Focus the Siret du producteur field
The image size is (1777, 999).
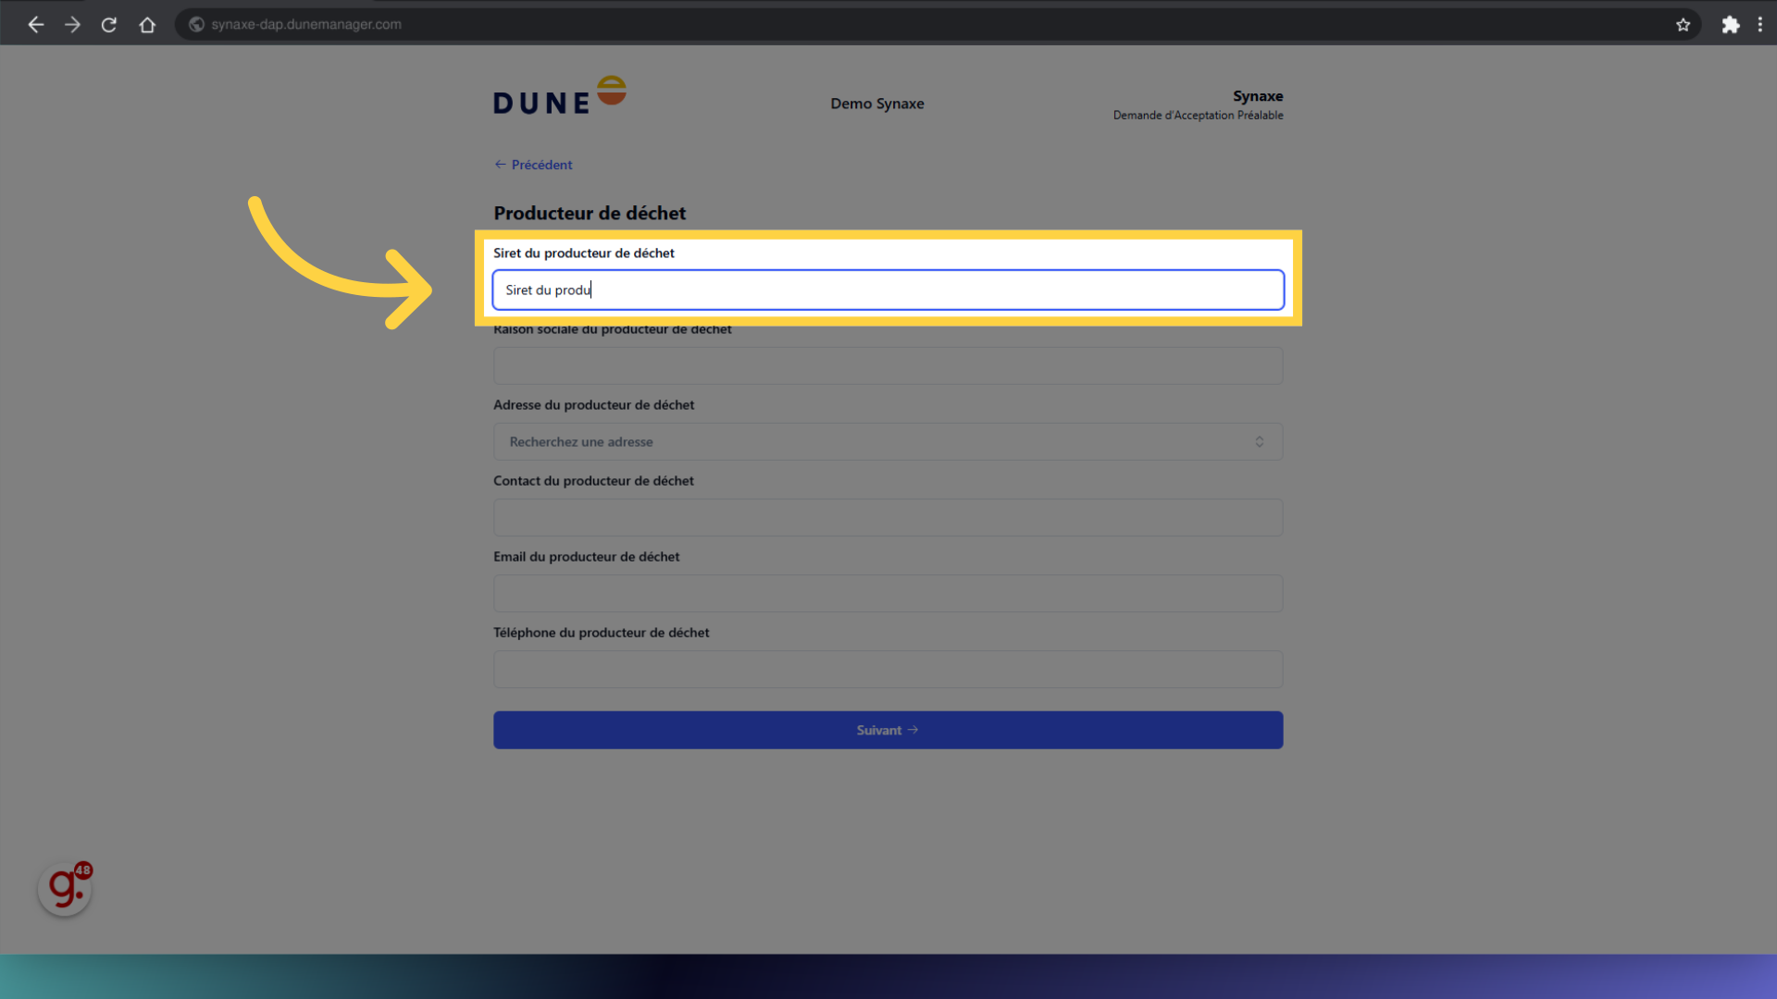887,290
